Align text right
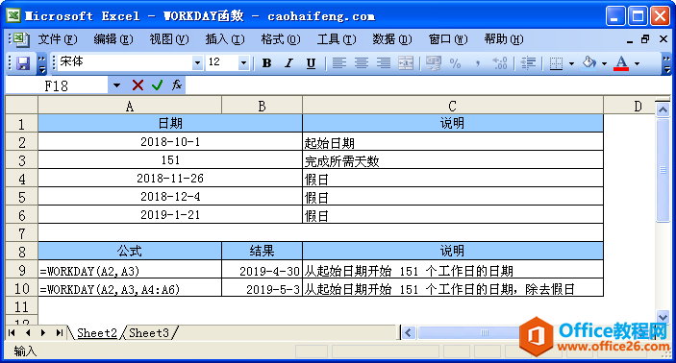676x363 pixels. [x=384, y=63]
